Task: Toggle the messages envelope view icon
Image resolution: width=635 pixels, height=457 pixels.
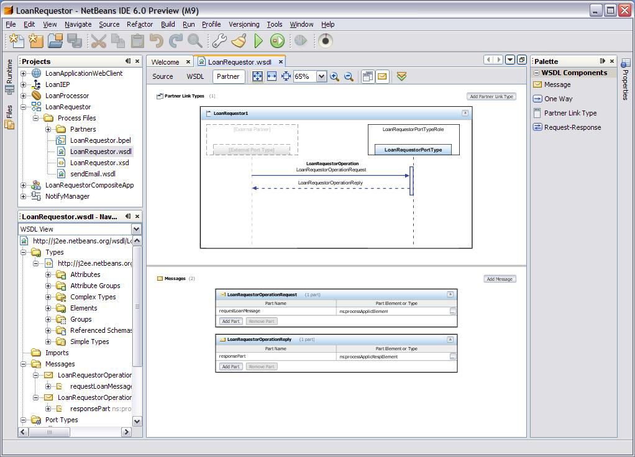Action: [x=382, y=76]
